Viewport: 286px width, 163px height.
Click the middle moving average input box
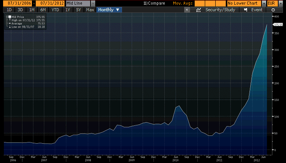[210, 3]
